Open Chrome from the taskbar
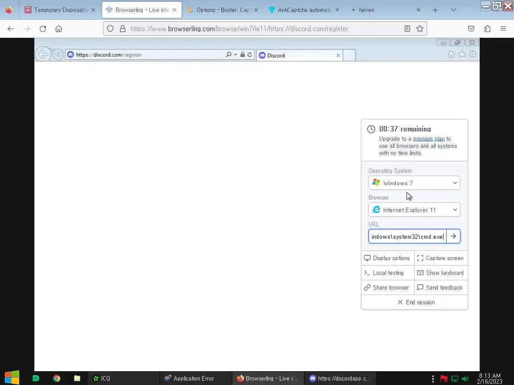514x385 pixels. coord(57,378)
